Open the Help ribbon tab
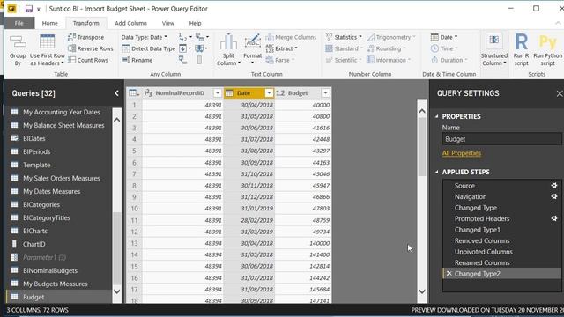Viewport: 564px width, 317px height. [x=195, y=23]
